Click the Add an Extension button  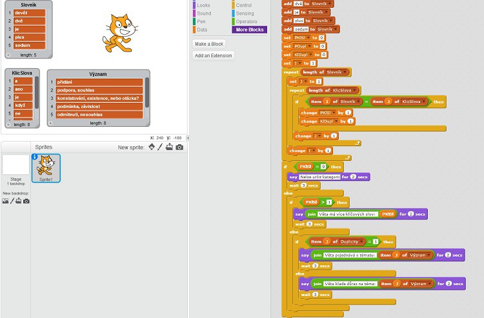(213, 56)
